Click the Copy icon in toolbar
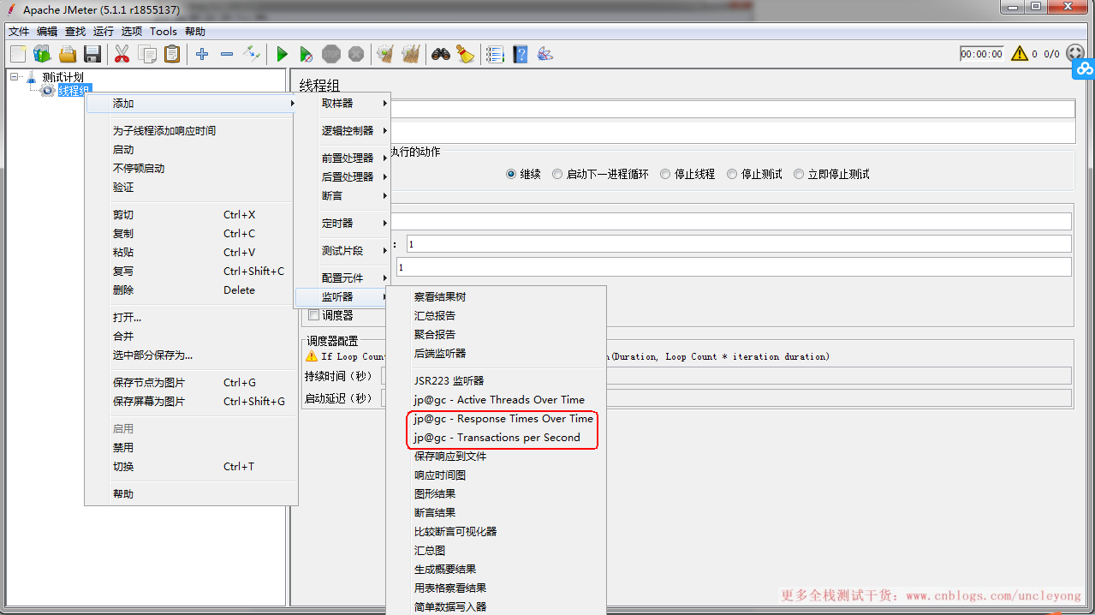 click(x=147, y=54)
